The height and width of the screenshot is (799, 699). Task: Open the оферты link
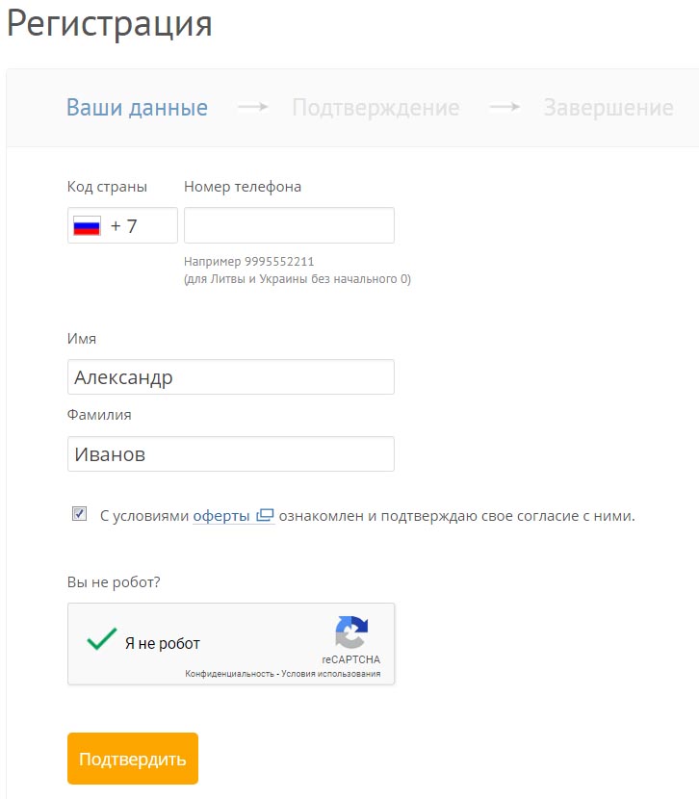click(221, 515)
